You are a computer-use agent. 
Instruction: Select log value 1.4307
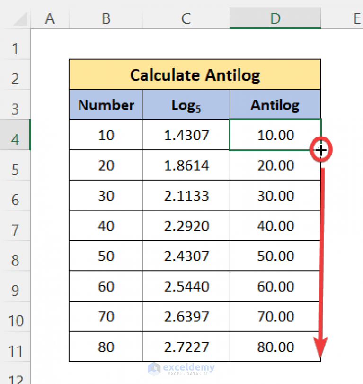186,135
